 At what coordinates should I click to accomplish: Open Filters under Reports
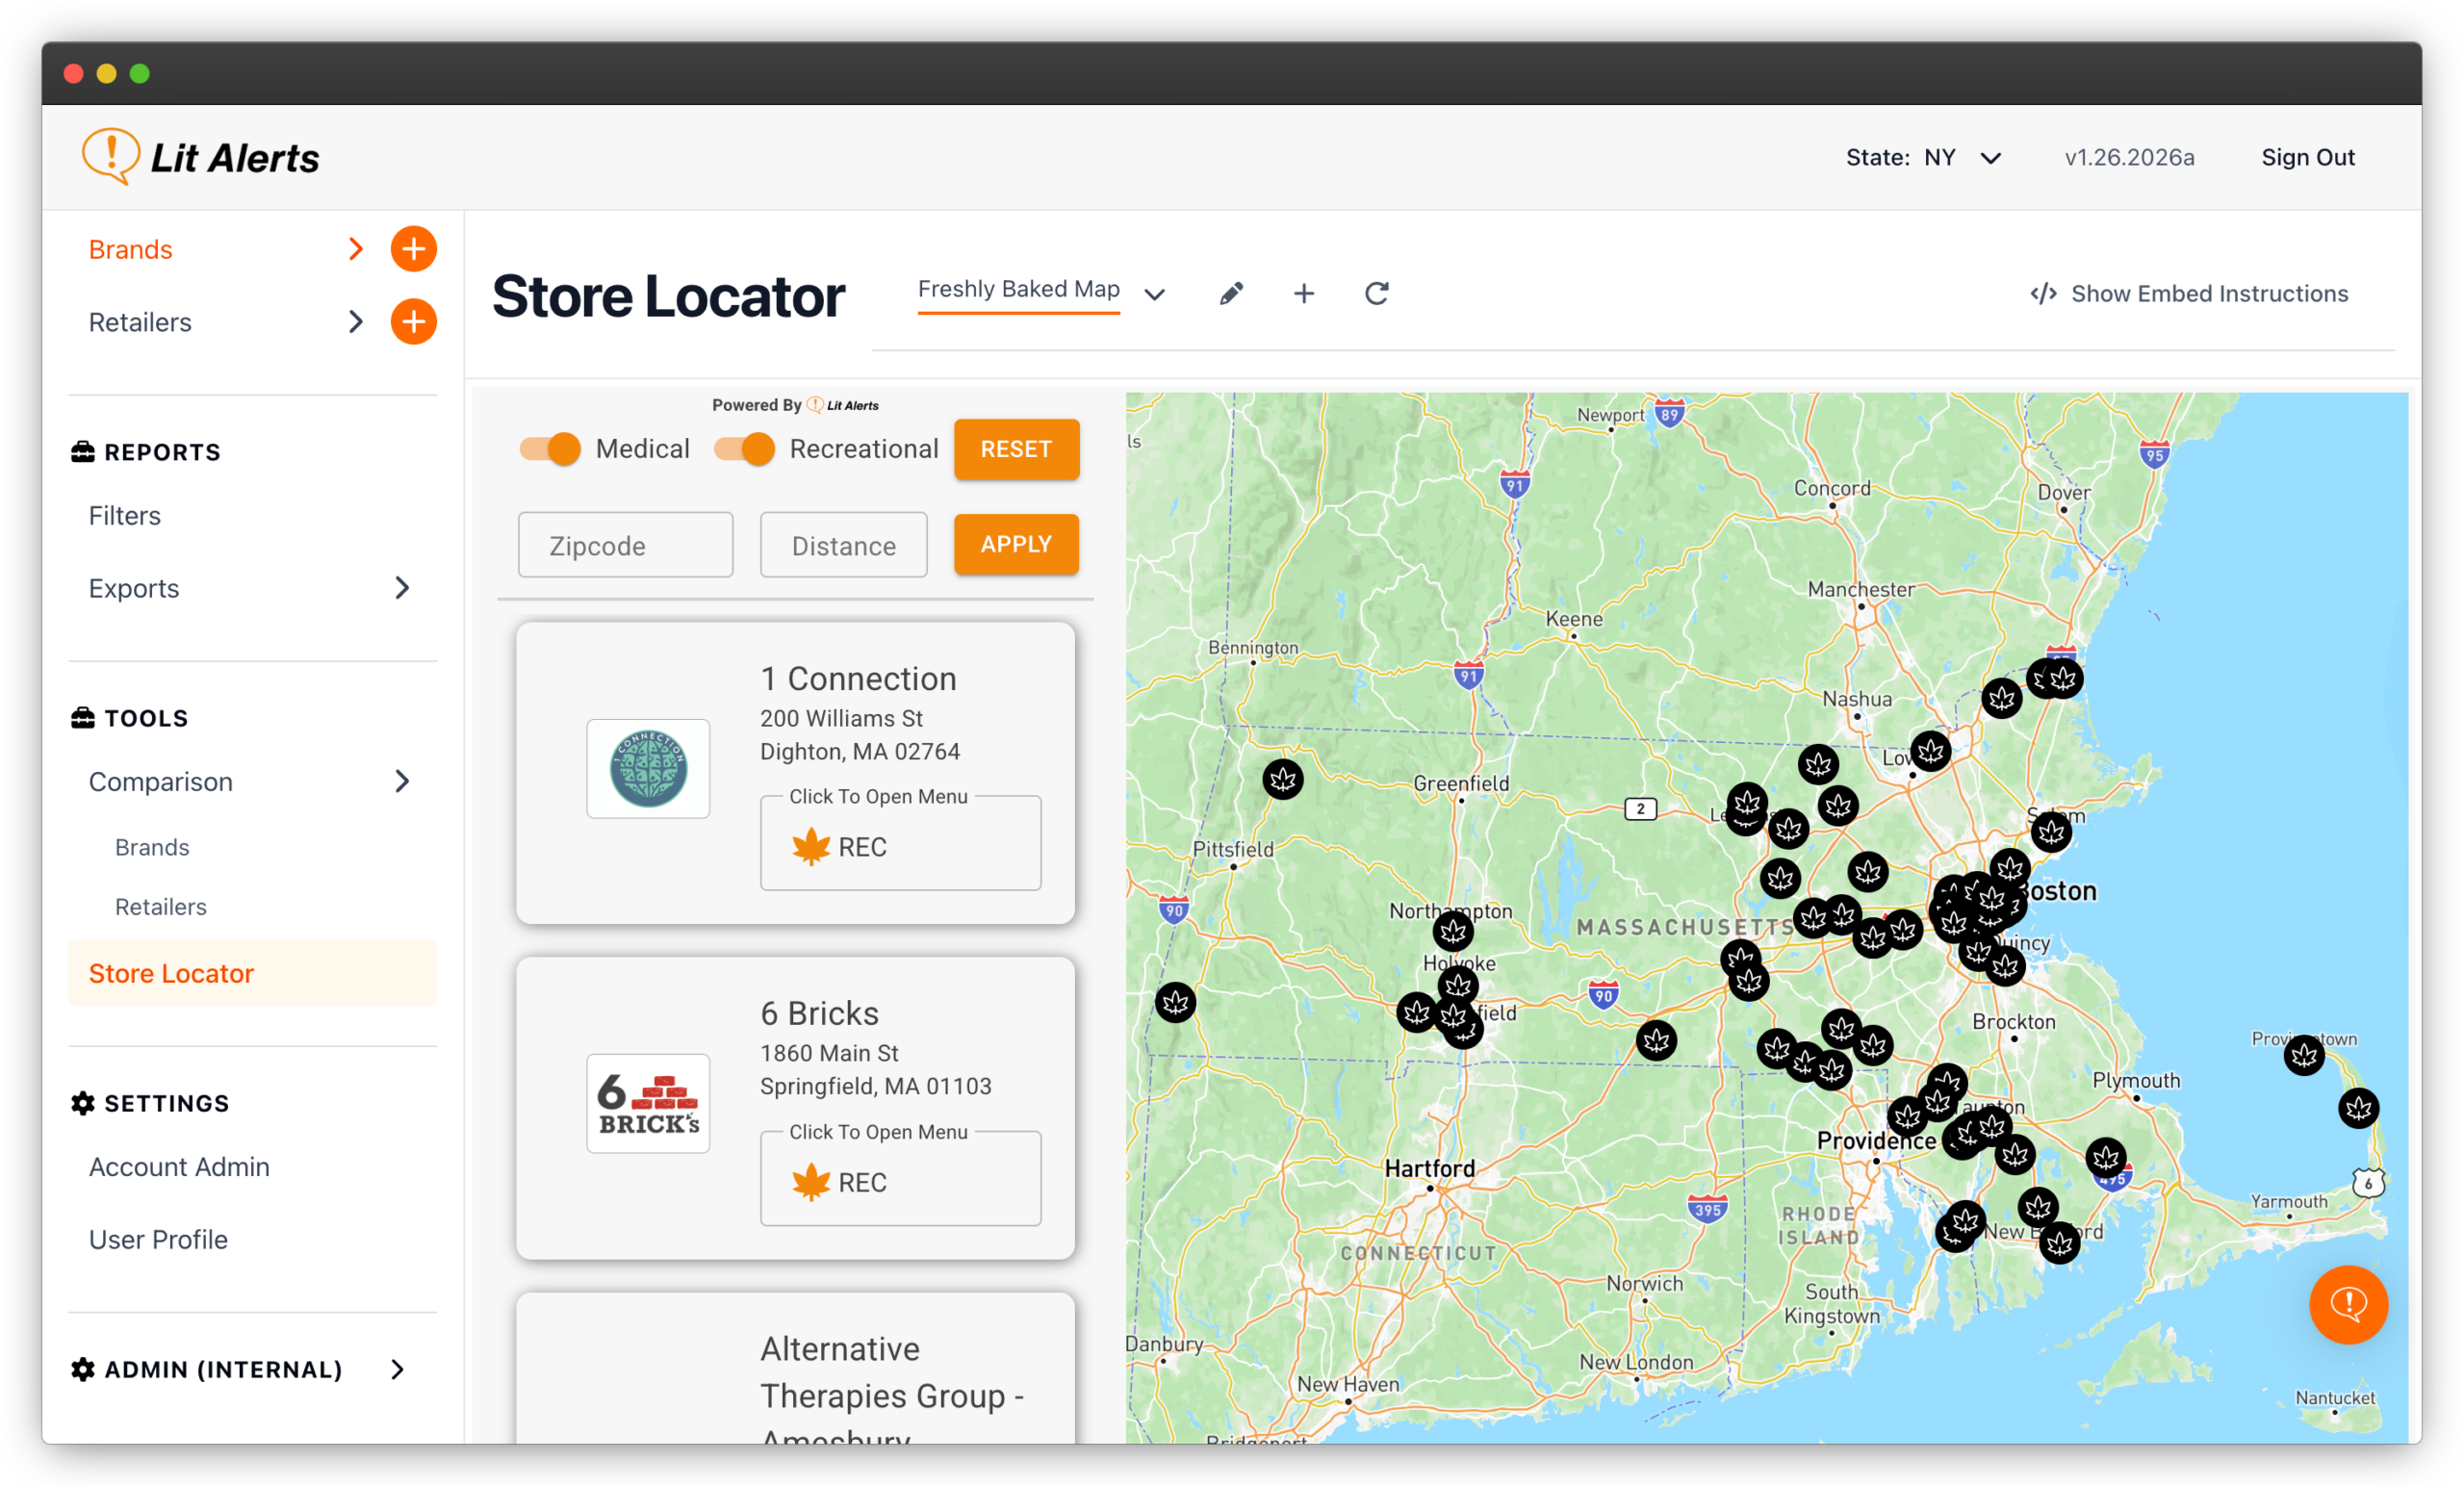tap(123, 515)
